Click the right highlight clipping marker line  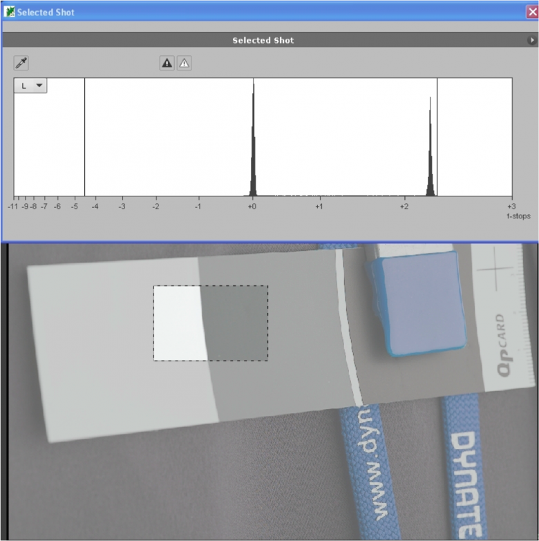coord(437,137)
